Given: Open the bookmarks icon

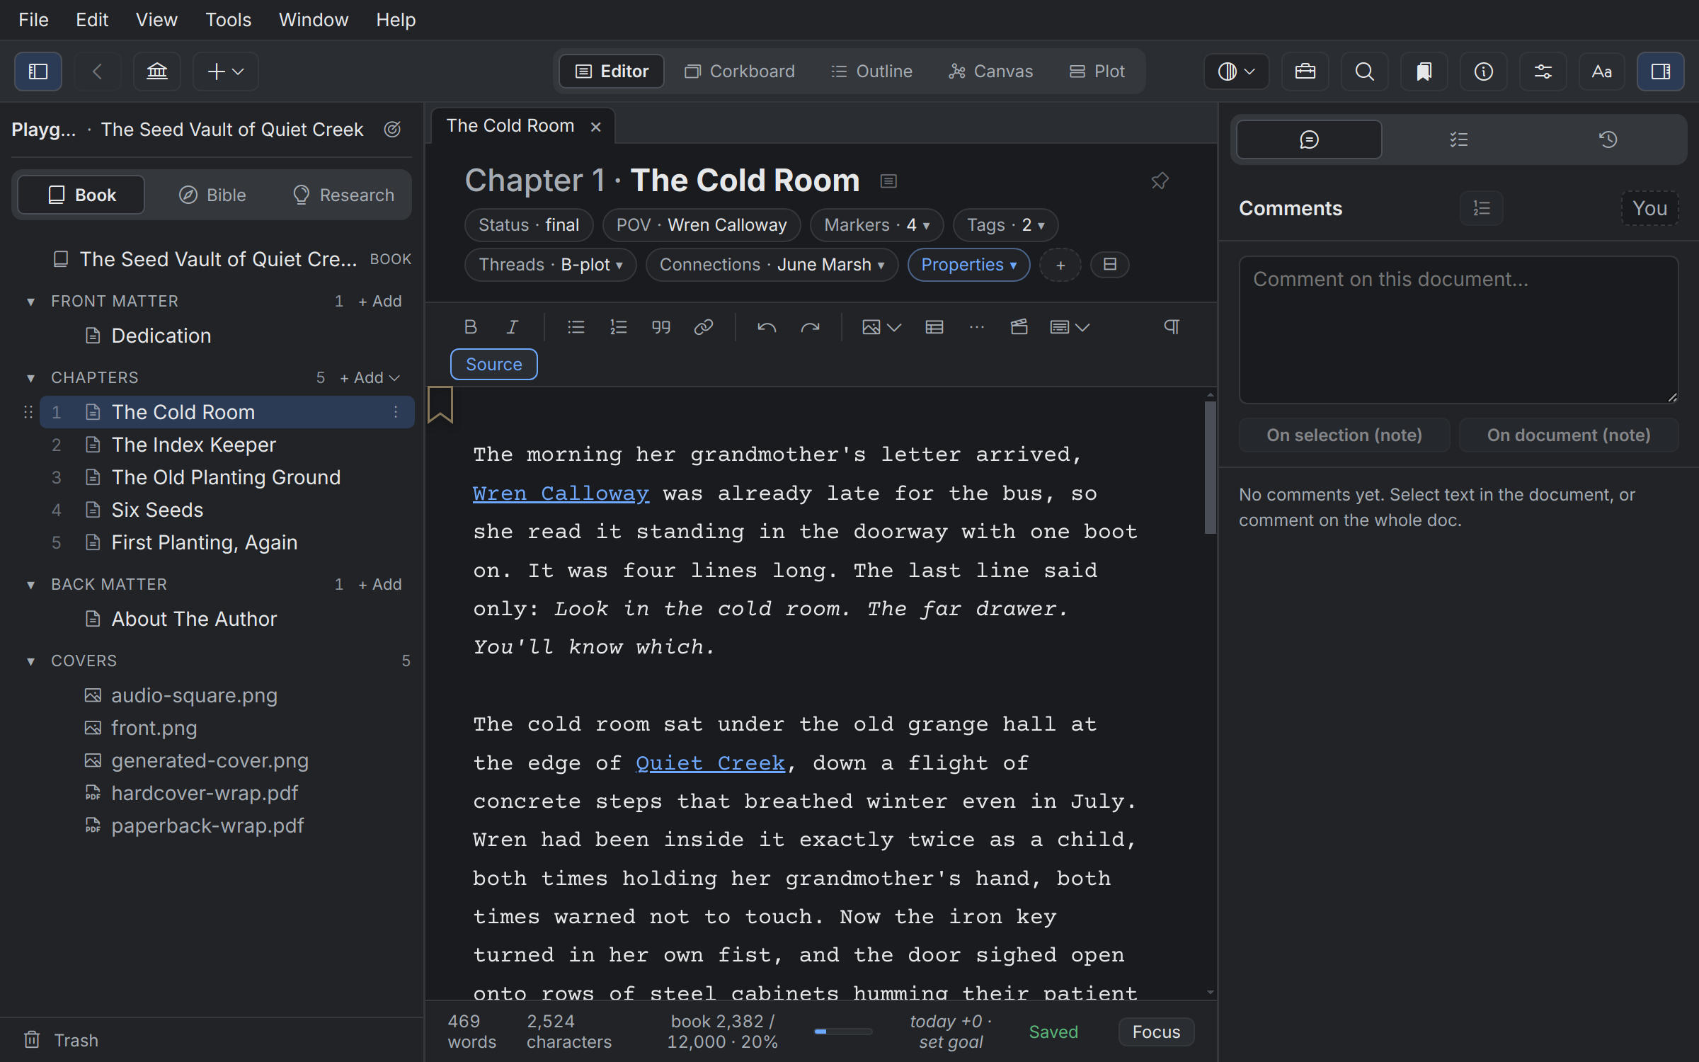Looking at the screenshot, I should coord(1424,72).
